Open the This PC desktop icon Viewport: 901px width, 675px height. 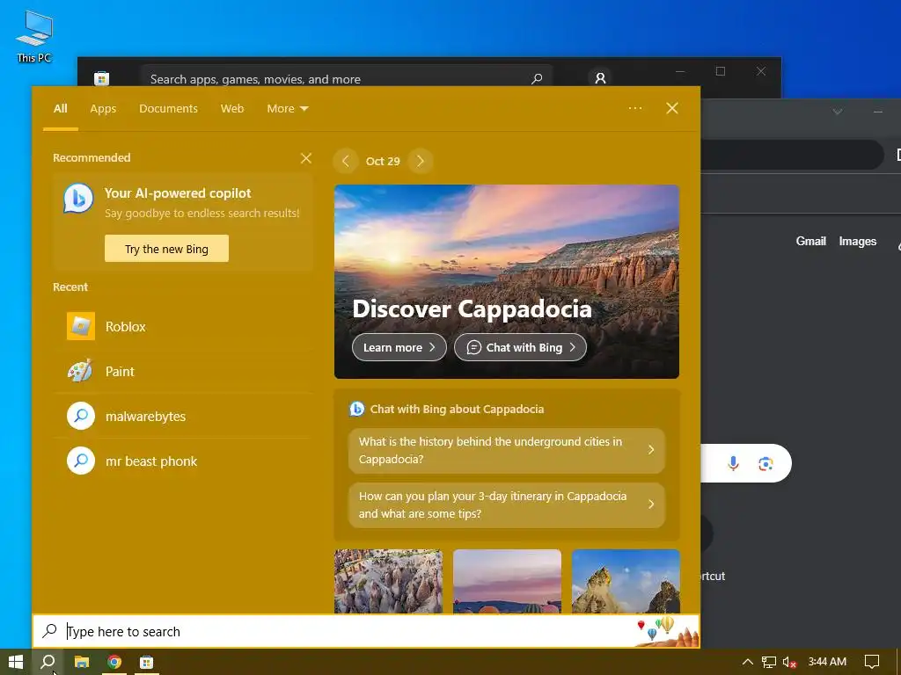[x=34, y=36]
